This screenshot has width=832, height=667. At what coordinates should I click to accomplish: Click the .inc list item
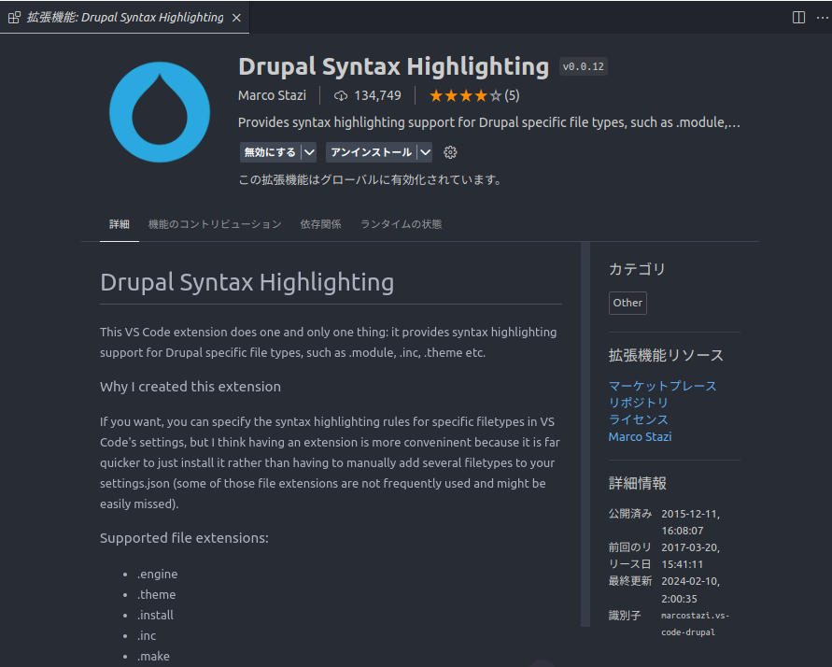tap(147, 635)
